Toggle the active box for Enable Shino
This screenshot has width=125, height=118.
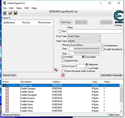7,108
